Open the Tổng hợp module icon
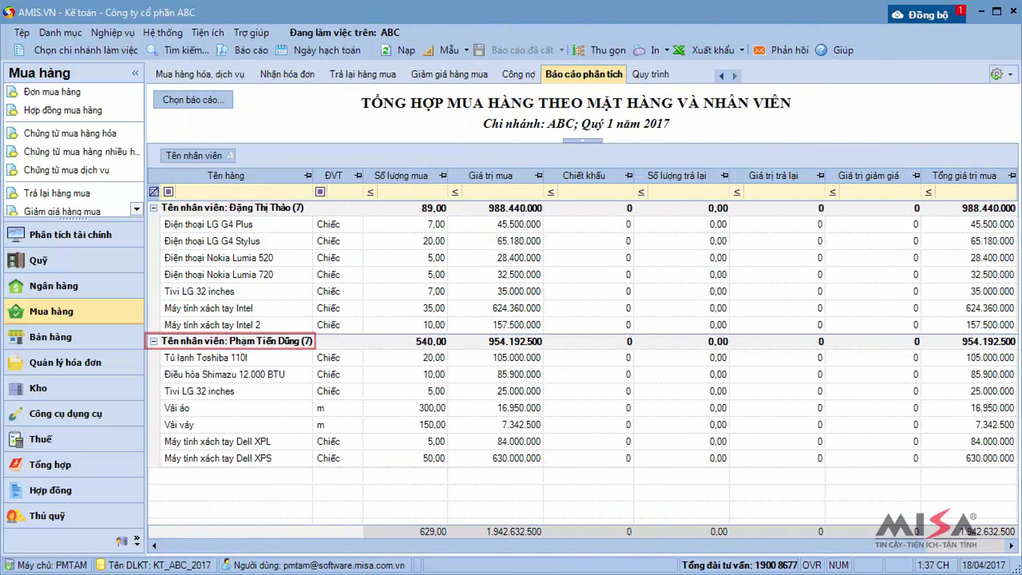The width and height of the screenshot is (1022, 575). (x=16, y=465)
